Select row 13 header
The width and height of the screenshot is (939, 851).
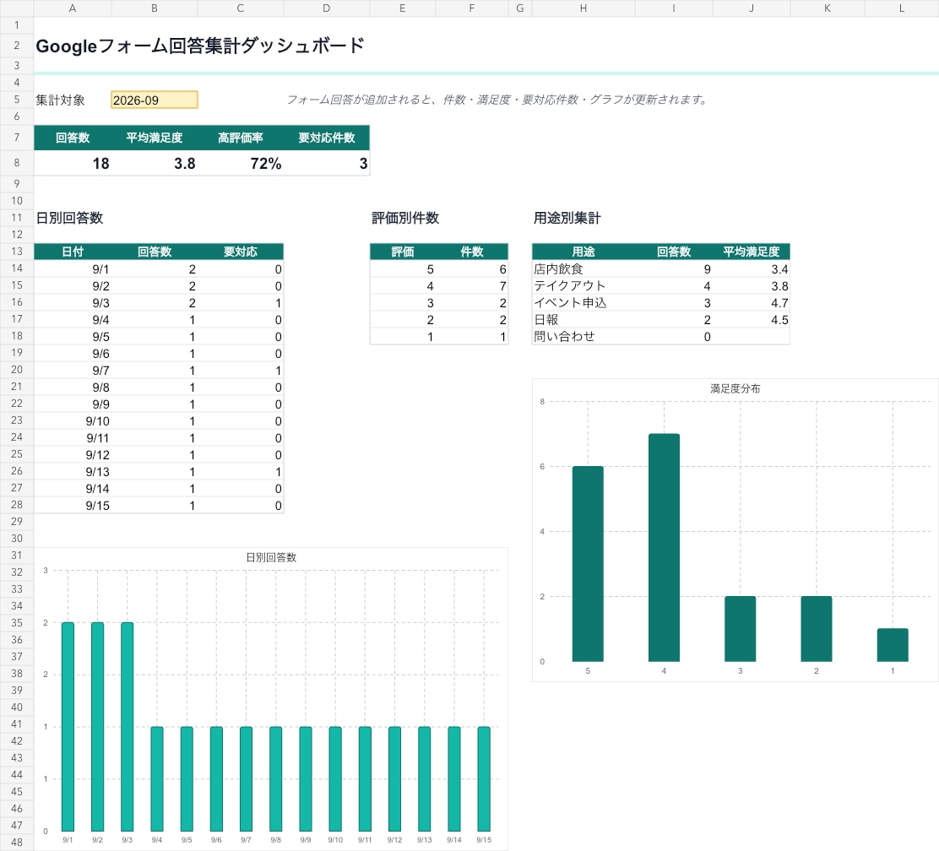tap(17, 252)
